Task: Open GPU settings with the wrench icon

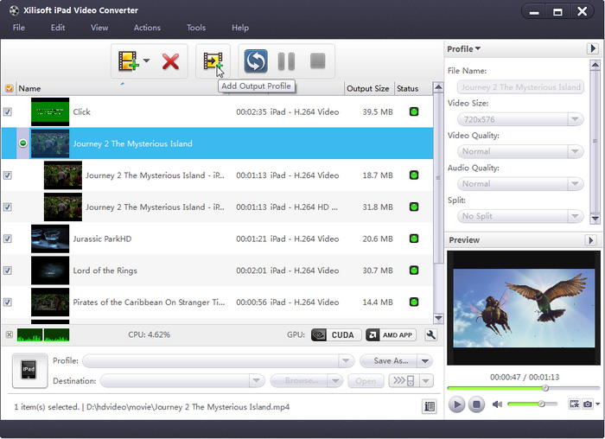Action: point(430,334)
